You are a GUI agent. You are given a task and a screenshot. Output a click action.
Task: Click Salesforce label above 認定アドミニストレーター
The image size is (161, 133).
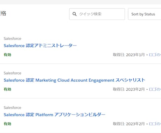(13, 38)
